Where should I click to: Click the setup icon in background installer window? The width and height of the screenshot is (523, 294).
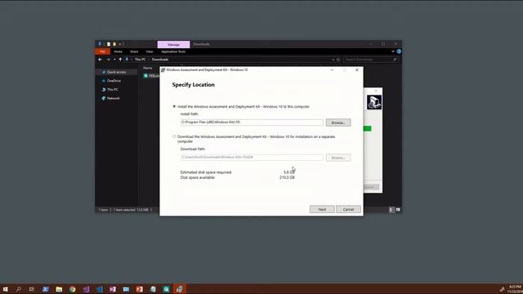click(x=374, y=102)
